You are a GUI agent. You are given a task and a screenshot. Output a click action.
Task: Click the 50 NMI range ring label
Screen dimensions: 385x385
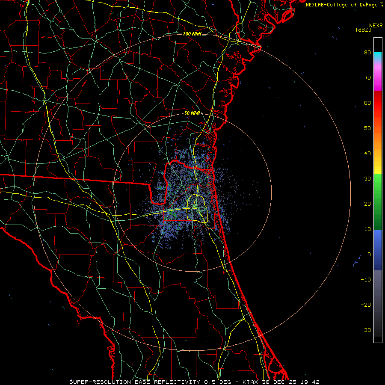pos(192,113)
